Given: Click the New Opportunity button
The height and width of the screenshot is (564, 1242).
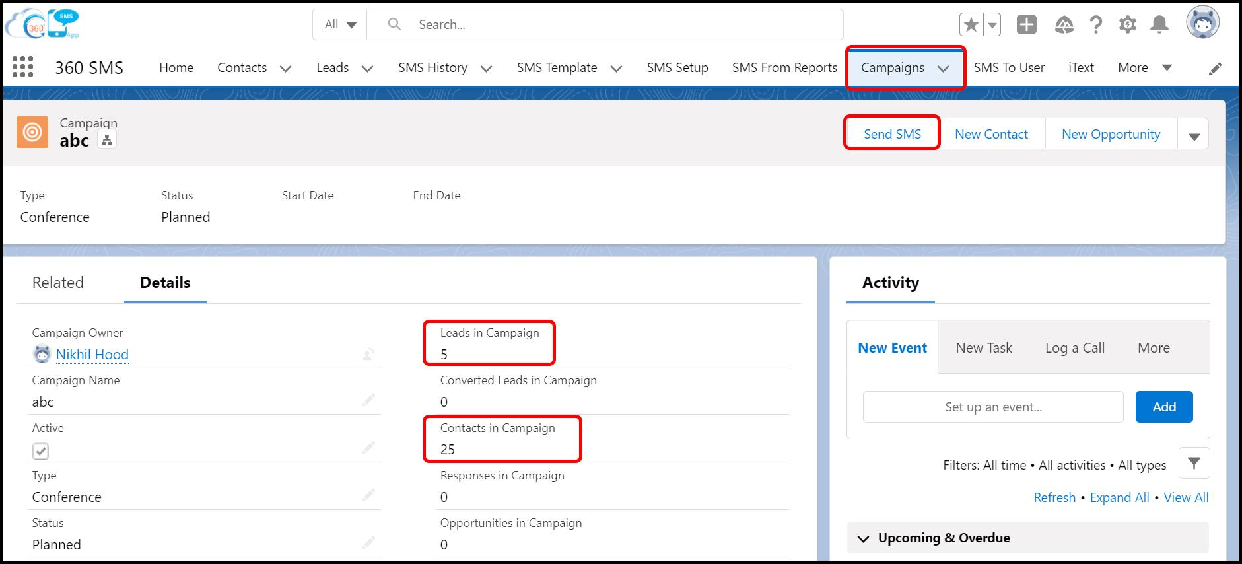Looking at the screenshot, I should click(x=1111, y=134).
